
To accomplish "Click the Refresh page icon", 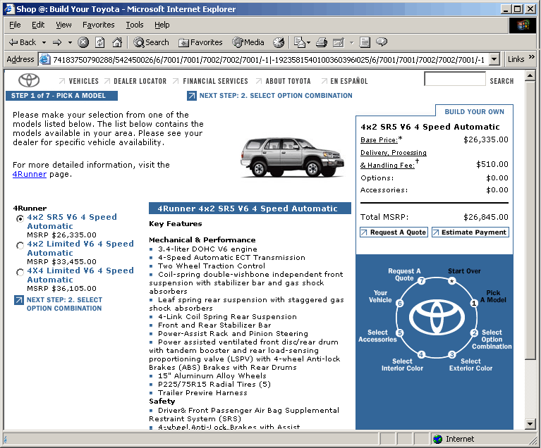I will point(100,42).
